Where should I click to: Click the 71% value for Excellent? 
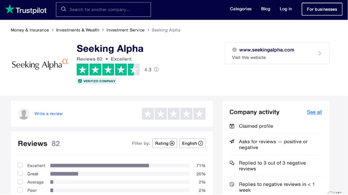tap(201, 166)
